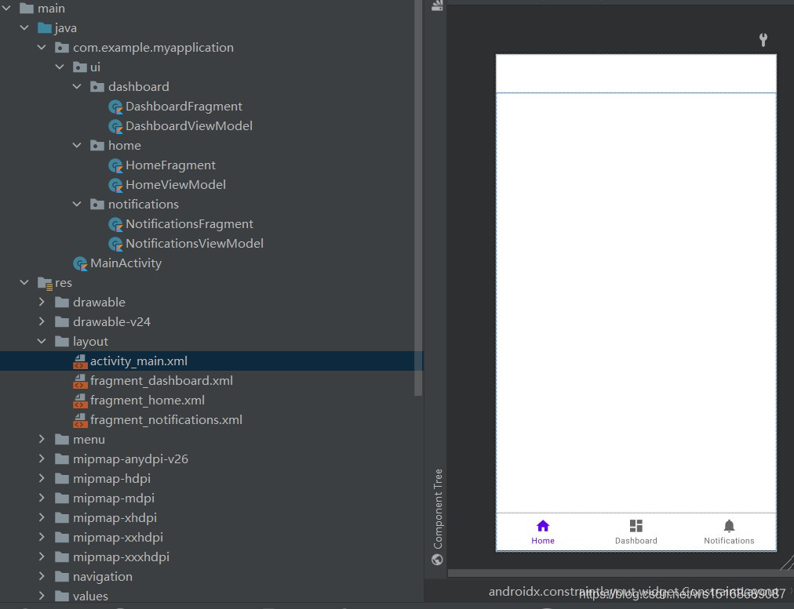Select MainActivity in the project tree
This screenshot has width=794, height=609.
[126, 263]
